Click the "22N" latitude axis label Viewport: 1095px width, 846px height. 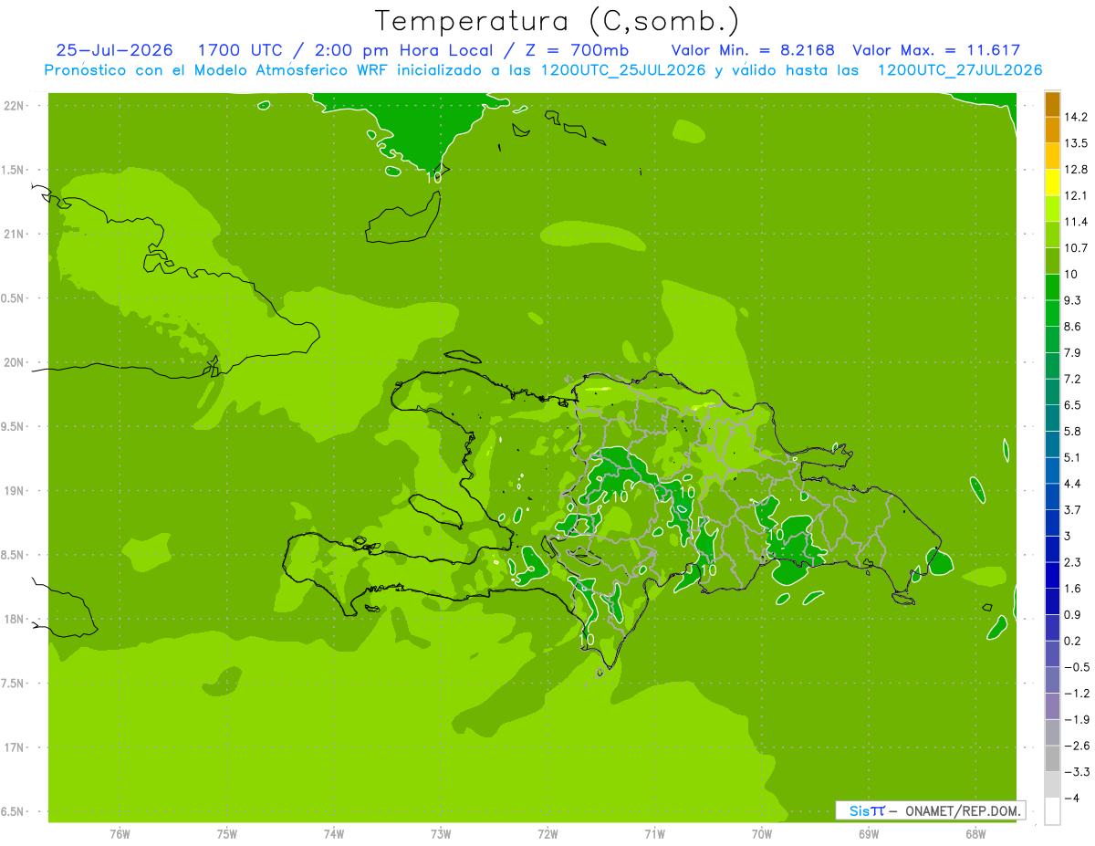click(x=16, y=106)
